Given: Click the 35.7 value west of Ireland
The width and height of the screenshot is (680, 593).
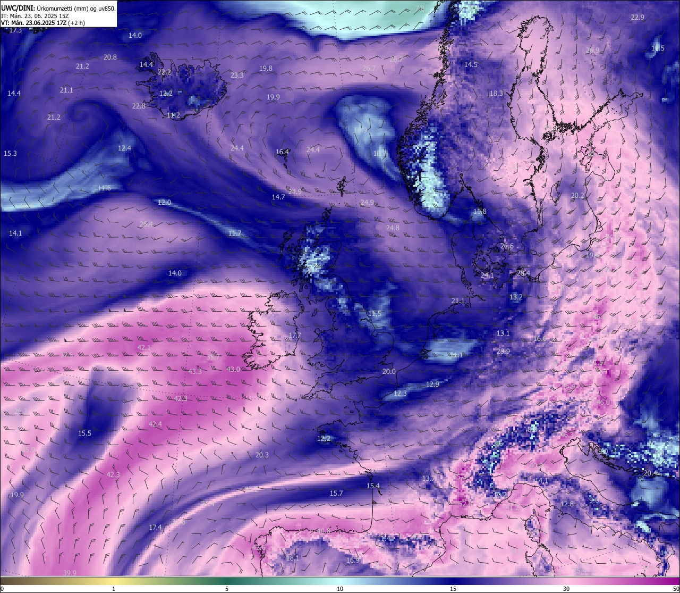Looking at the screenshot, I should click(x=213, y=358).
